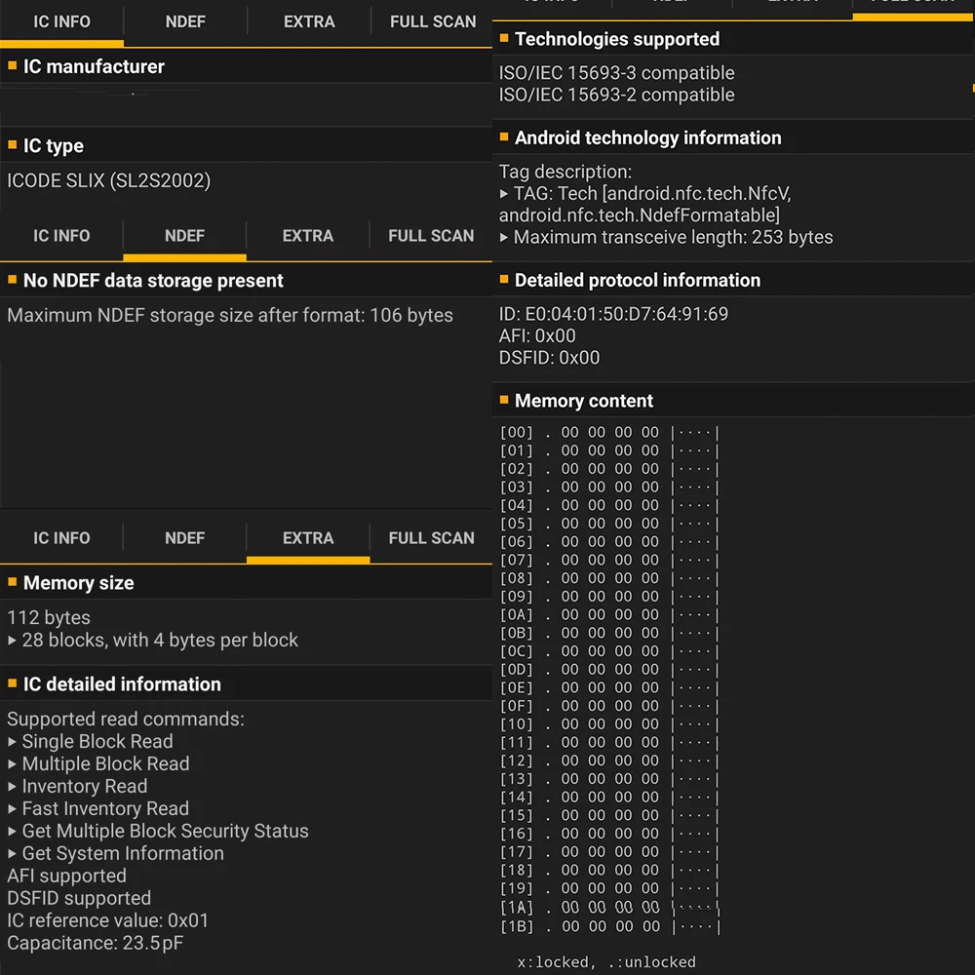Image resolution: width=975 pixels, height=975 pixels.
Task: Click the orange marker beside Technologies supported
Action: 504,39
